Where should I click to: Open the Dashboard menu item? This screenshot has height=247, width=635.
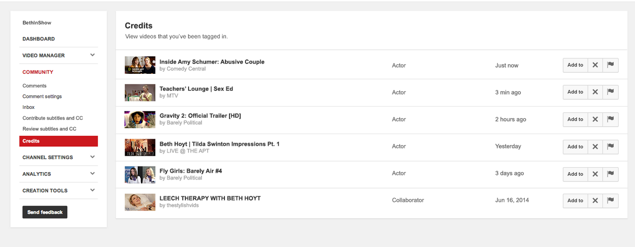pyautogui.click(x=38, y=39)
